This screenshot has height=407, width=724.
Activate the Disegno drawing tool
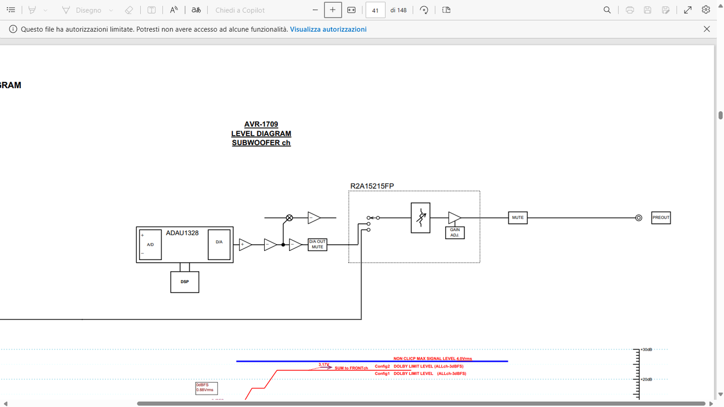82,10
